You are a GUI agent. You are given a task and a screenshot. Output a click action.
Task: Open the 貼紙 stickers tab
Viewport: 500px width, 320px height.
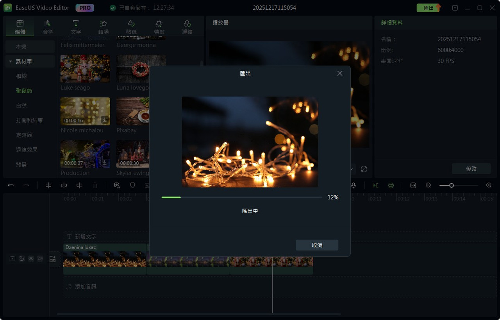(x=131, y=27)
